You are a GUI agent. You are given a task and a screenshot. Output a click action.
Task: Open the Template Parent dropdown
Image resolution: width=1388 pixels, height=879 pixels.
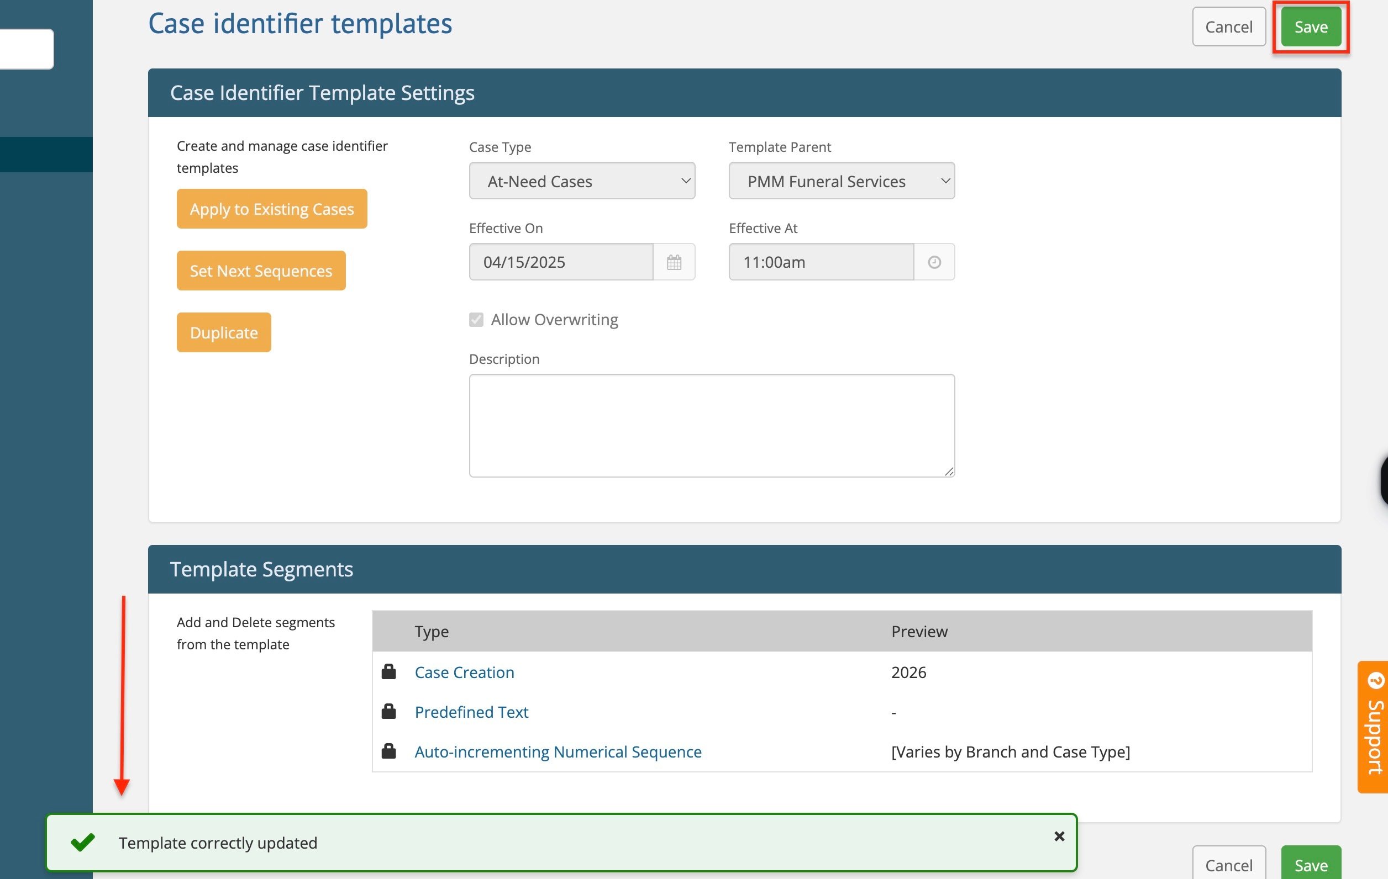(841, 181)
